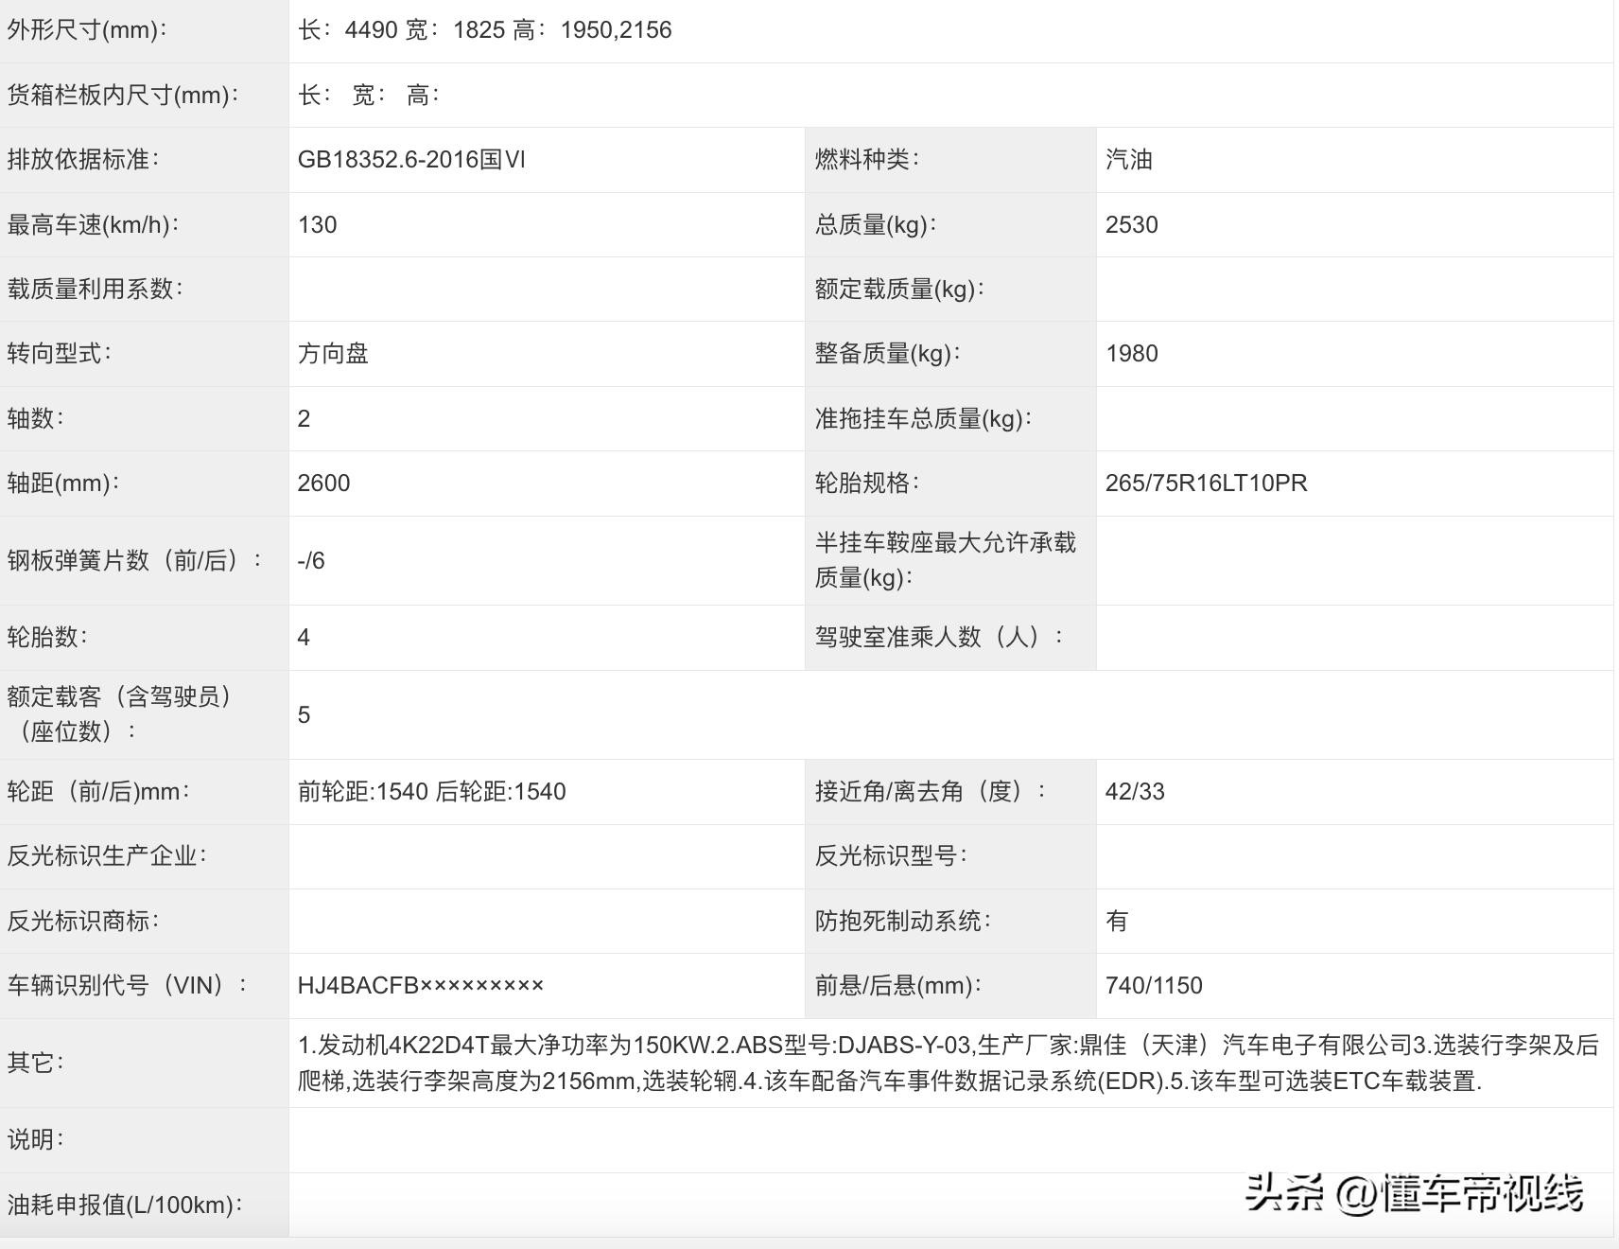Image resolution: width=1619 pixels, height=1249 pixels.
Task: Click the 燃料种类 value 汽油
Action: coord(1129,160)
